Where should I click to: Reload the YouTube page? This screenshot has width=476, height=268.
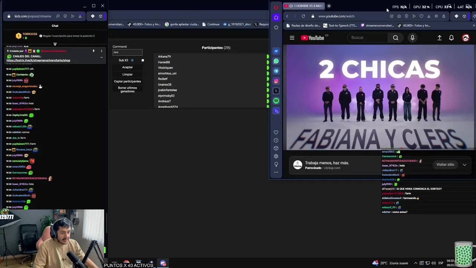(x=303, y=16)
